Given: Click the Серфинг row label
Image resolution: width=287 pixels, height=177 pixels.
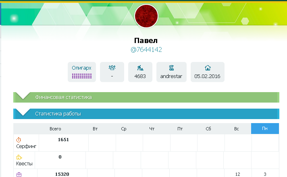Looking at the screenshot, I should pyautogui.click(x=26, y=146).
